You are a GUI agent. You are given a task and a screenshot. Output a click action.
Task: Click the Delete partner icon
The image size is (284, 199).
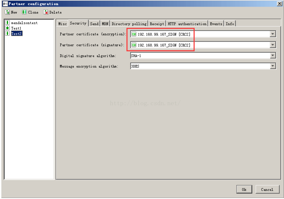point(46,12)
